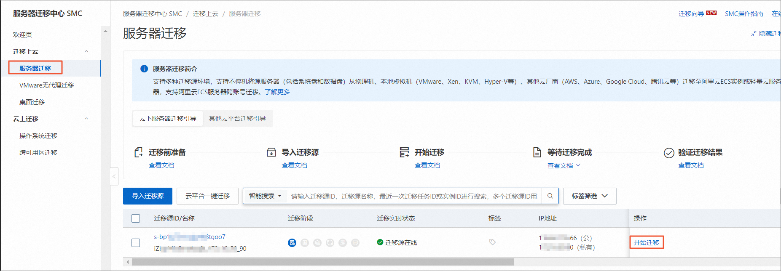Click the 迁移实时状态 column header
Screen dimensions: 781x271
(396, 218)
